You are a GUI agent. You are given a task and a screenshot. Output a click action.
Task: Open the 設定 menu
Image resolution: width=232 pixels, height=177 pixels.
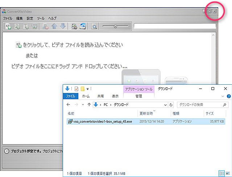30,18
